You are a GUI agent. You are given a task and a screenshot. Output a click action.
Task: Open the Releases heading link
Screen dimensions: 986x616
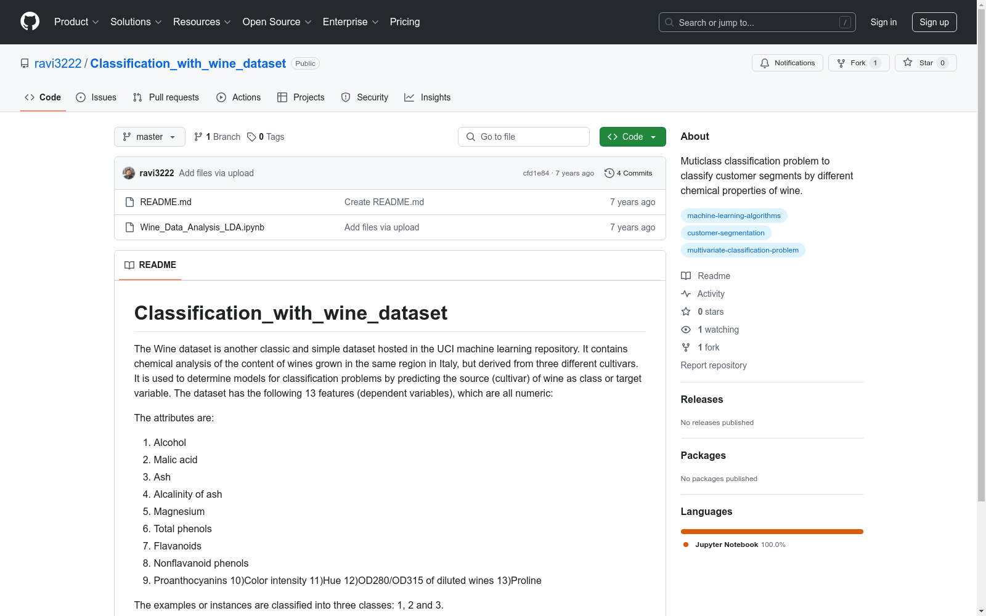702,399
